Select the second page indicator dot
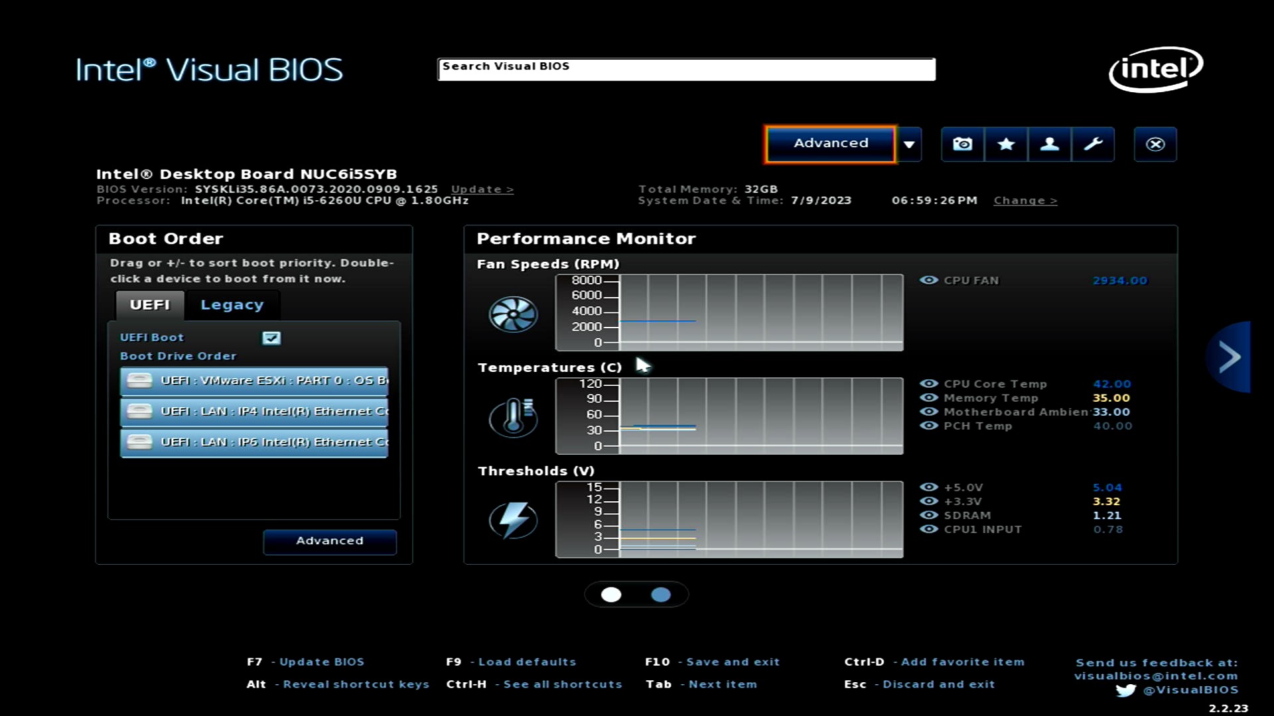 click(660, 595)
